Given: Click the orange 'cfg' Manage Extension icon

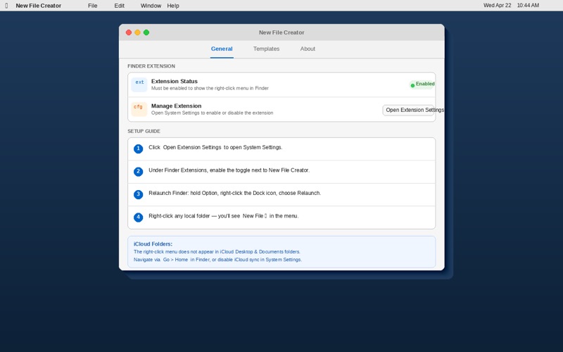Looking at the screenshot, I should click(x=139, y=109).
